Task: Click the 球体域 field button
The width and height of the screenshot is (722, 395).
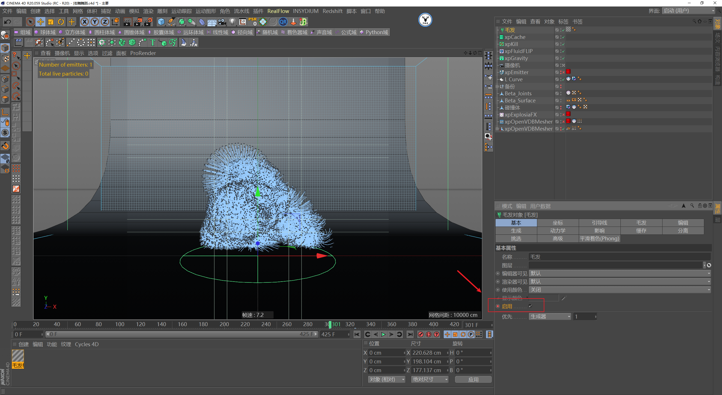Action: [x=45, y=32]
